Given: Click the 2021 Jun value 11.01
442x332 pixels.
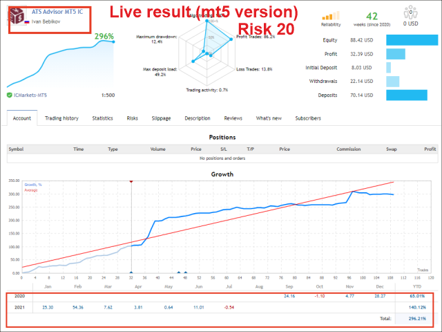Looking at the screenshot, I should pyautogui.click(x=198, y=307).
